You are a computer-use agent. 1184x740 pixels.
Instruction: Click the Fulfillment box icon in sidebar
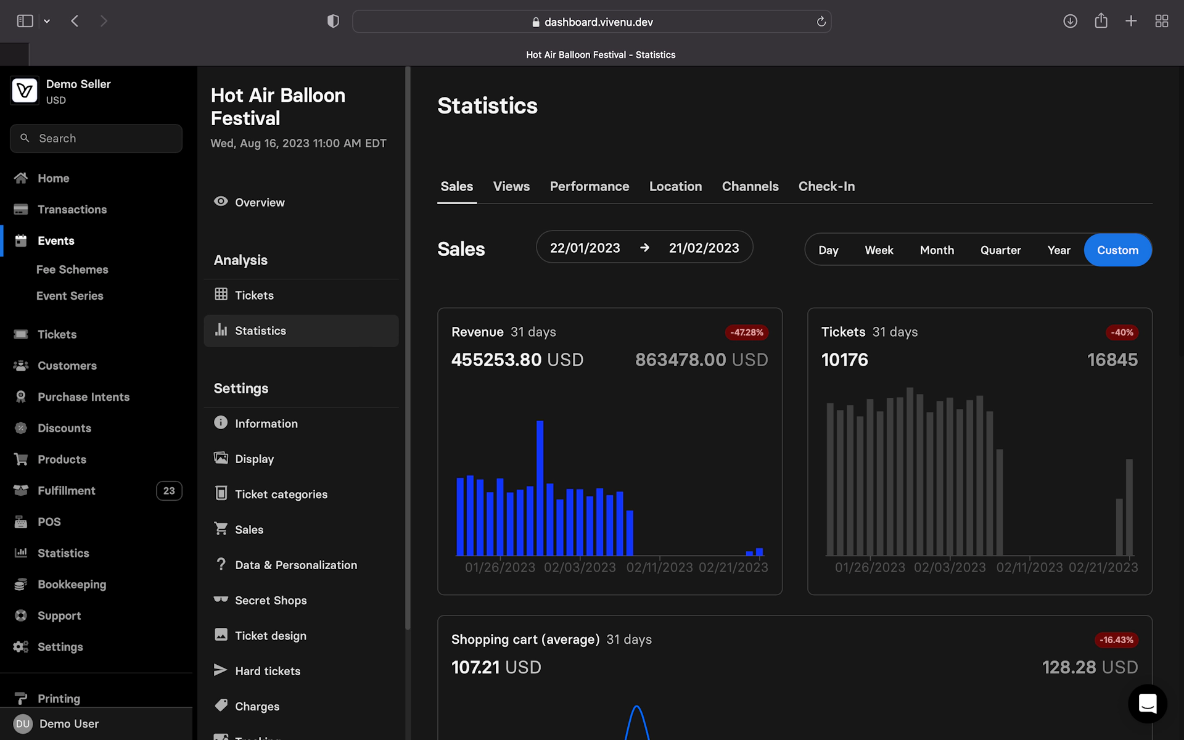click(21, 490)
